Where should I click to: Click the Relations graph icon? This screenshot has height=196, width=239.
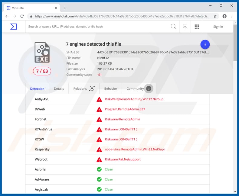(x=92, y=88)
